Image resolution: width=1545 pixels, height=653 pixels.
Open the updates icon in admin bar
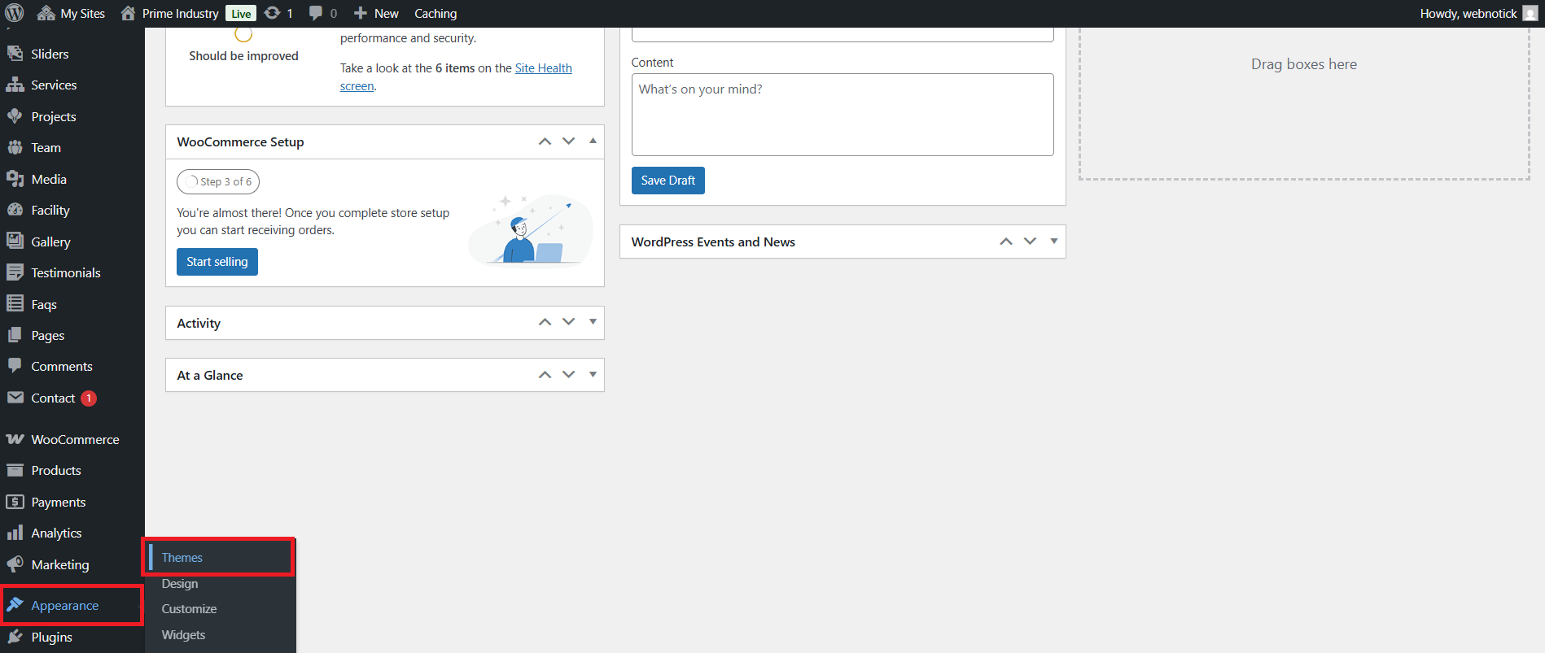click(x=273, y=13)
